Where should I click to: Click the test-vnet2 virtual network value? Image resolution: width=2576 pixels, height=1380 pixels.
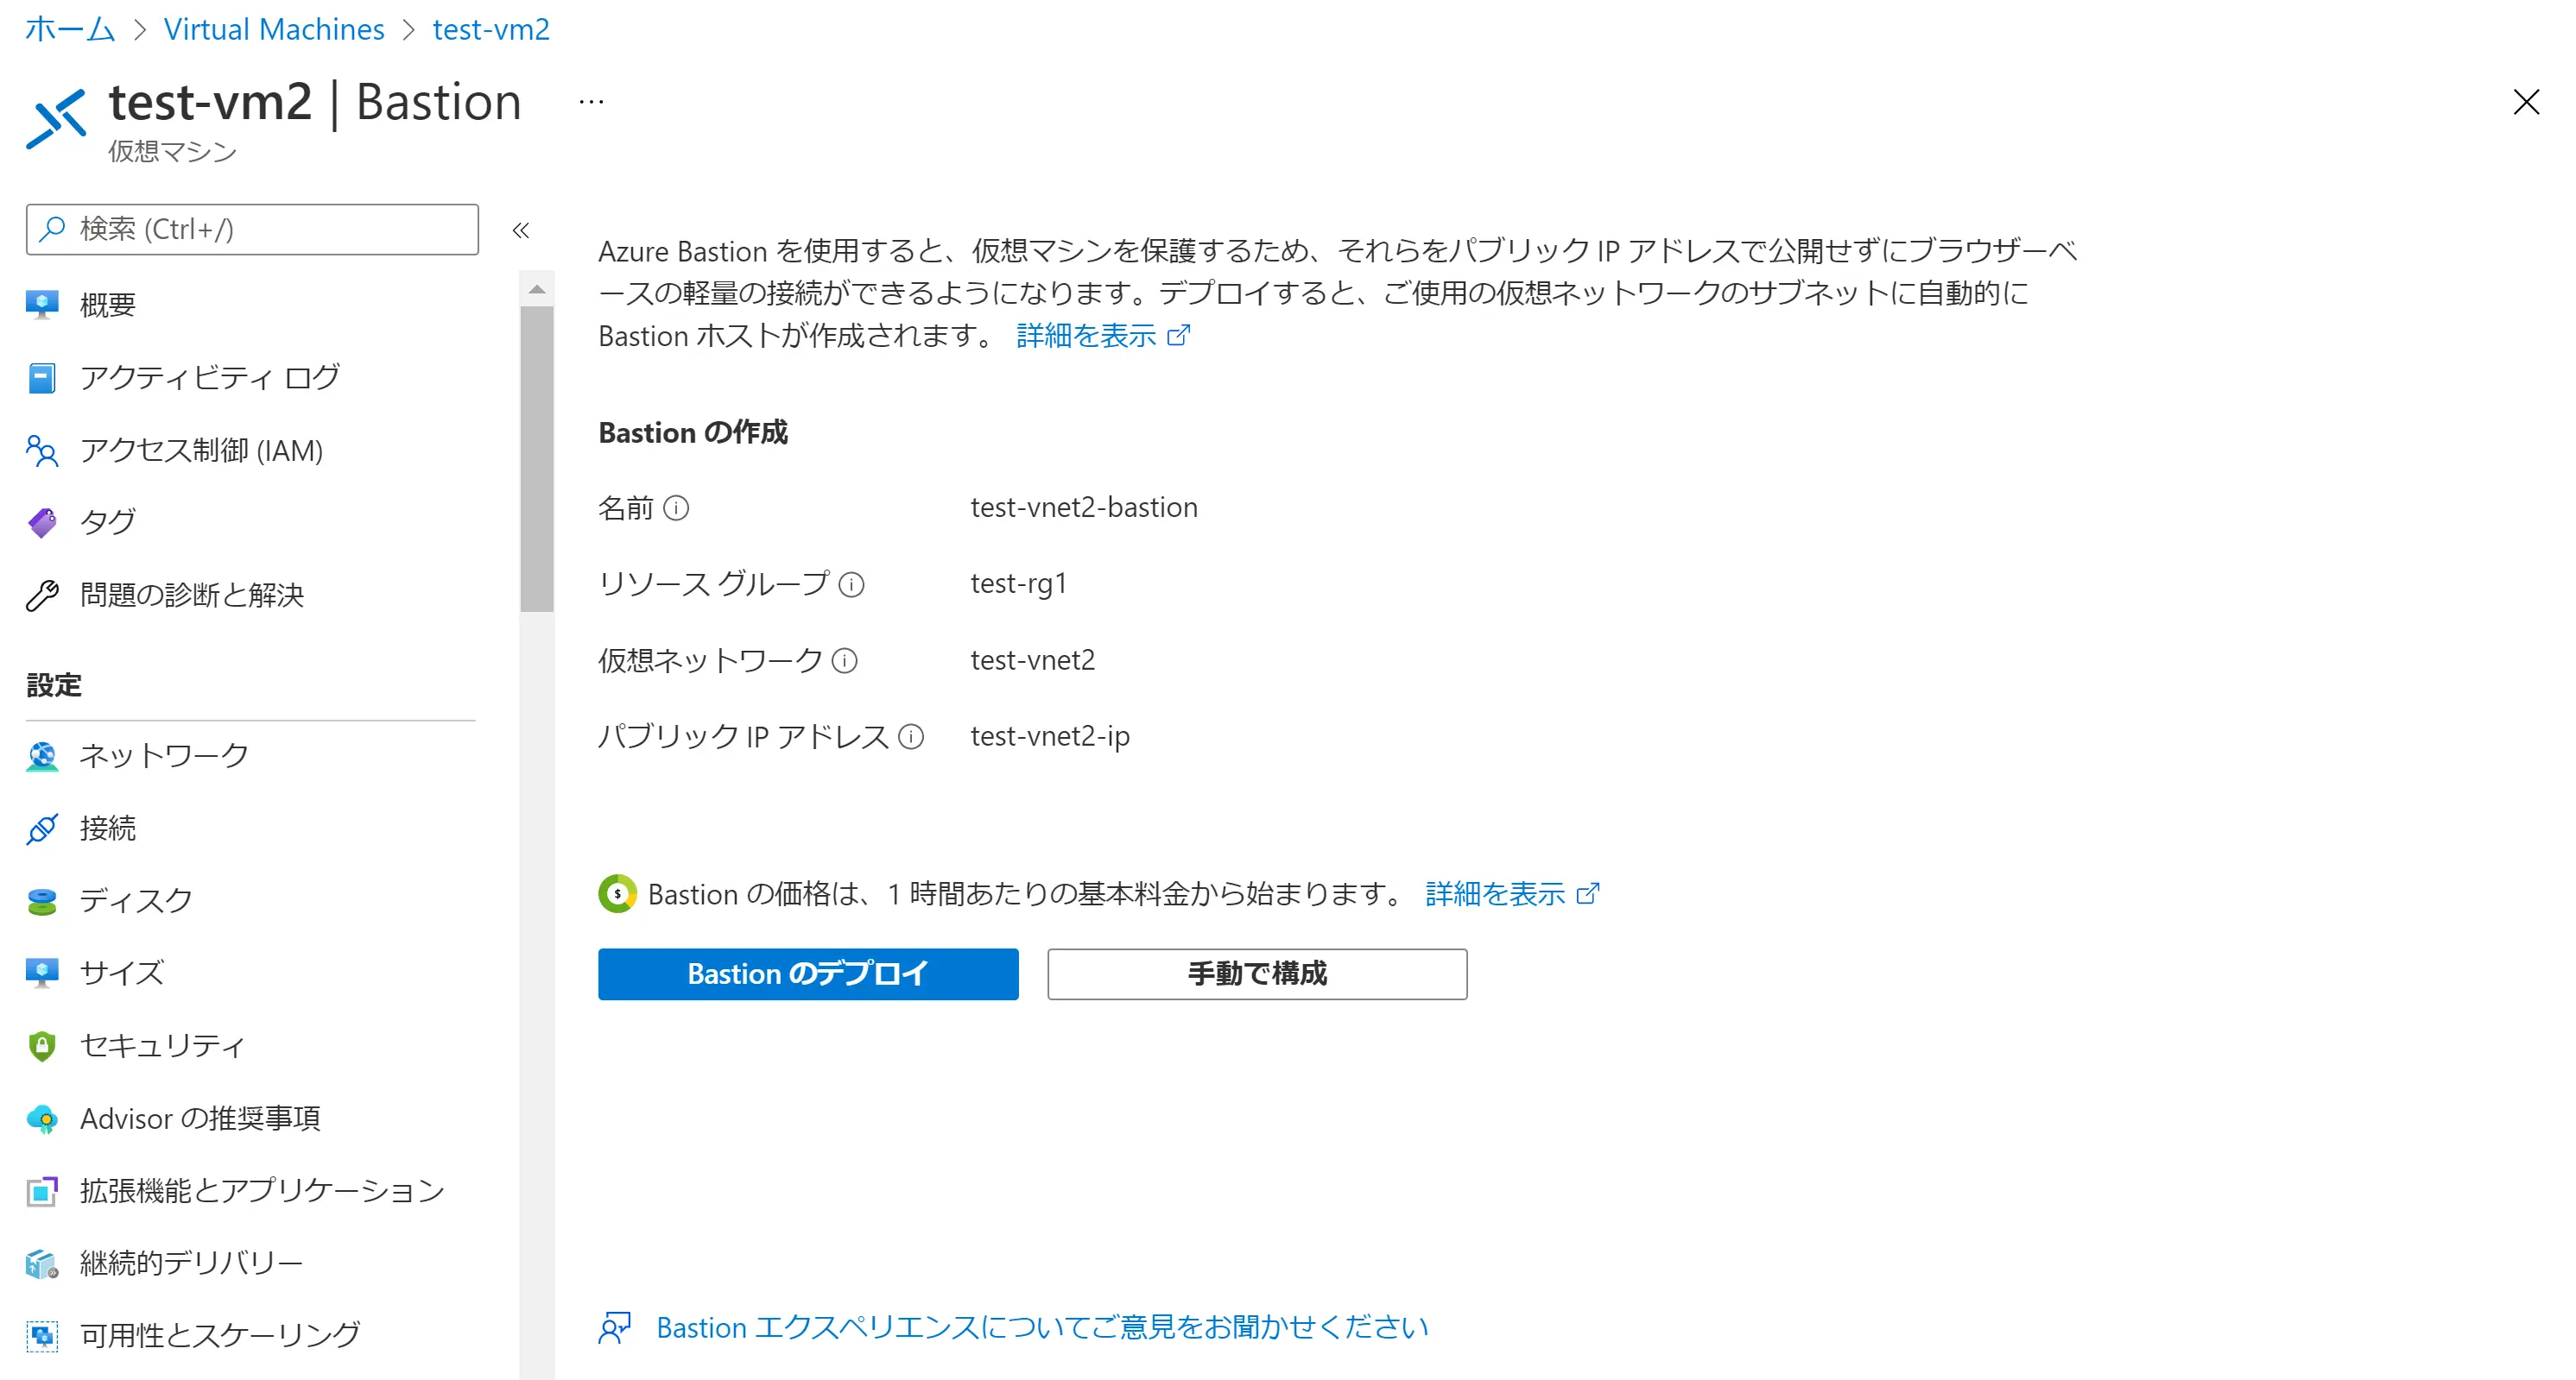pos(1033,660)
